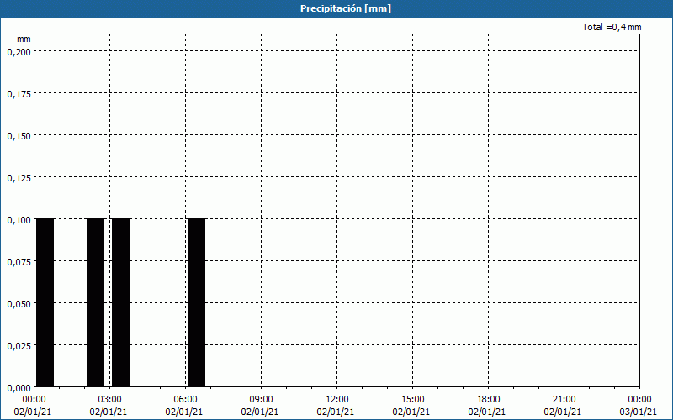Click the "mm" unit label above the y-axis
673x420 pixels.
coord(24,39)
